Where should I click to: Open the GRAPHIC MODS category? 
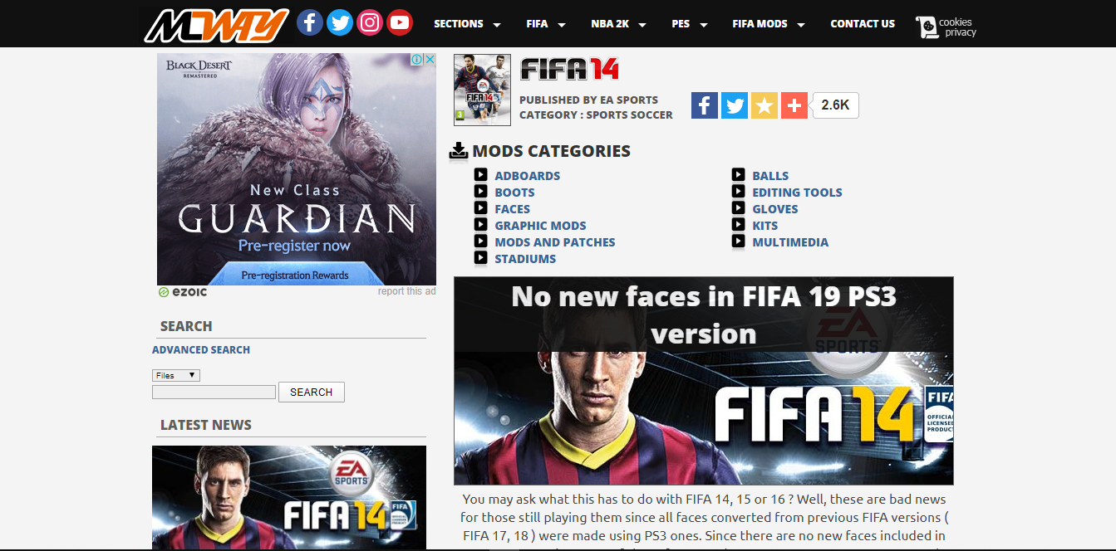coord(541,226)
